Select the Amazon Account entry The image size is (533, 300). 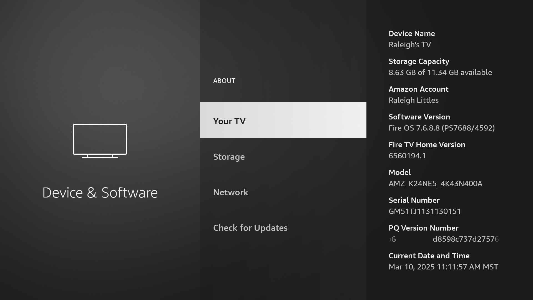coord(418,89)
